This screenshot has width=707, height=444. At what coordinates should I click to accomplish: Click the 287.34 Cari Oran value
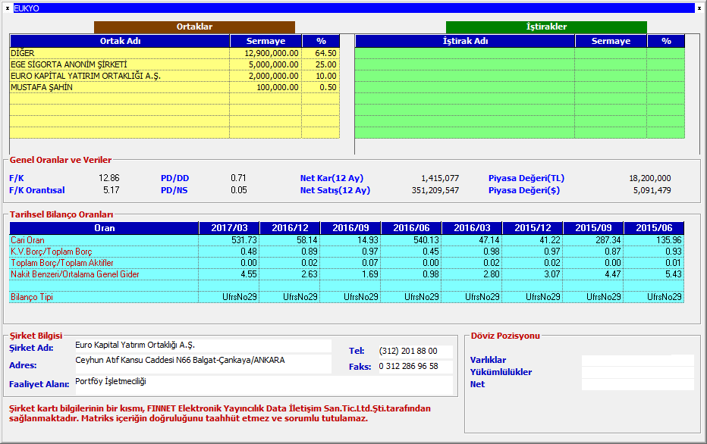608,240
